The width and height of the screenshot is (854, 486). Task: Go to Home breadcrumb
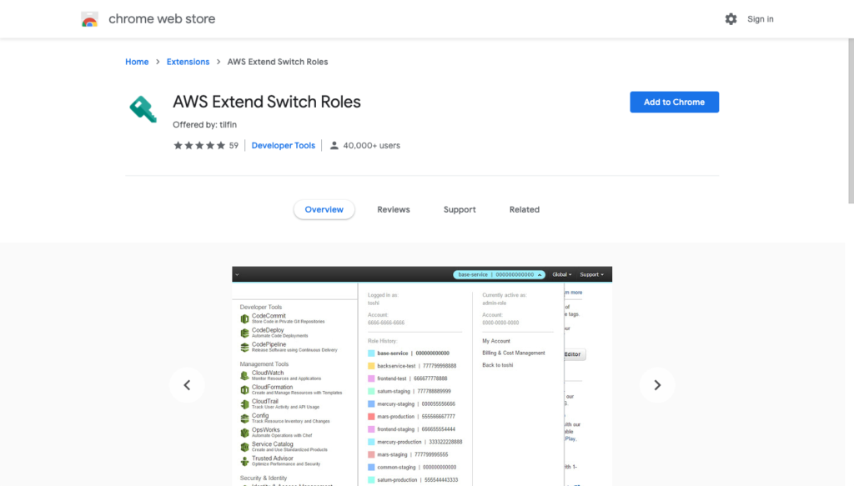pyautogui.click(x=137, y=62)
